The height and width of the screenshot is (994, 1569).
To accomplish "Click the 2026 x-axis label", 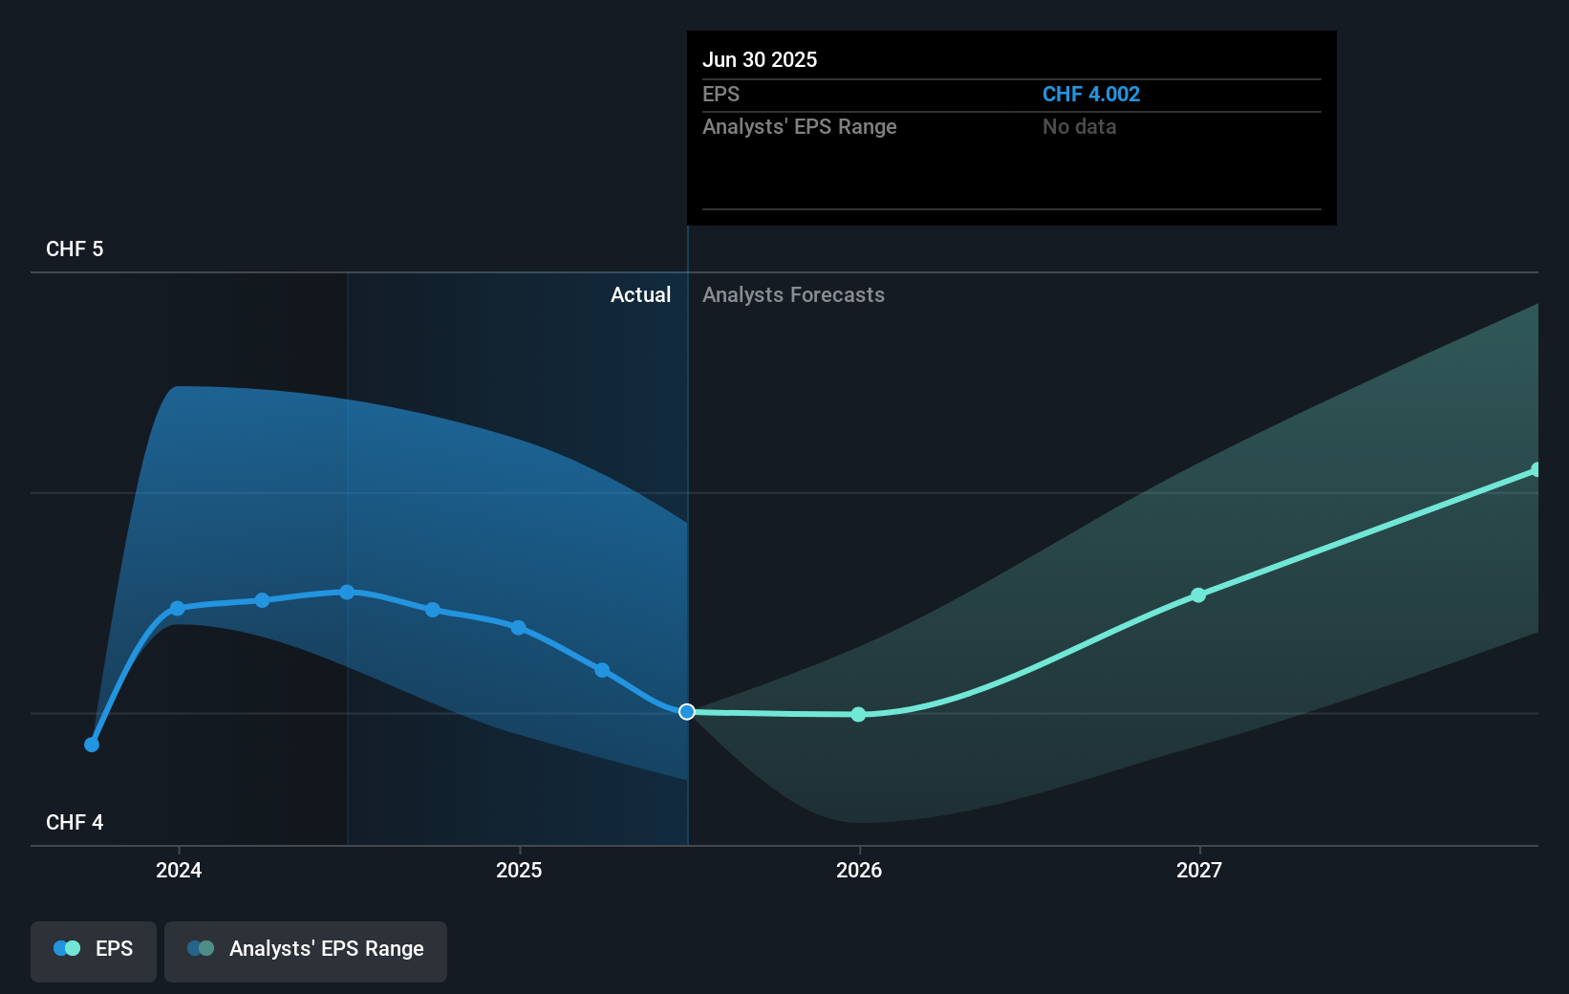I will coord(859,870).
